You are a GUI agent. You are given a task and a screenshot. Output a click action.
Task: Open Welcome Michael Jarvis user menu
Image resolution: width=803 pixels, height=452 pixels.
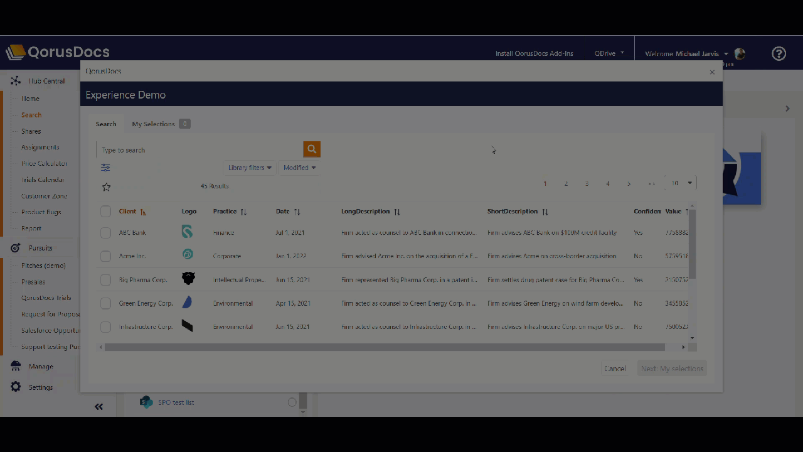click(687, 54)
